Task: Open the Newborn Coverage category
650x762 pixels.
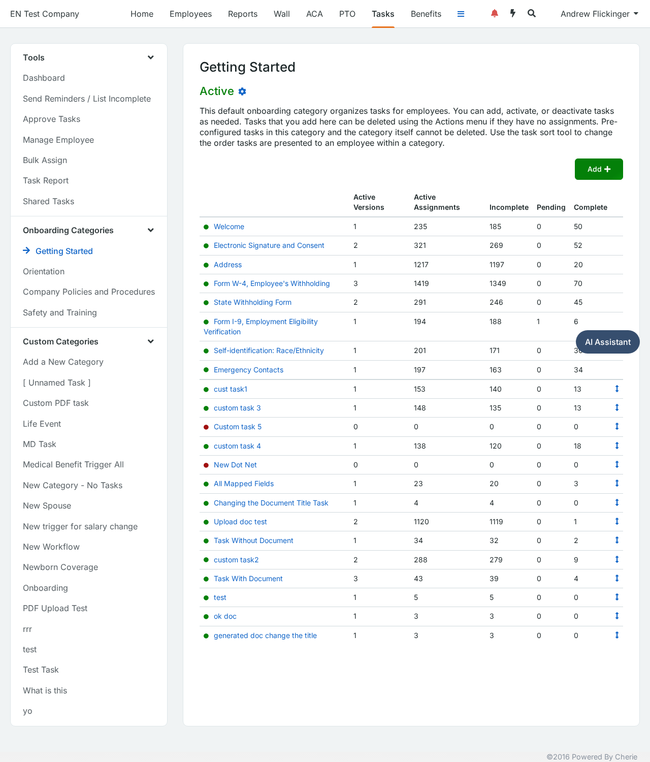Action: (x=60, y=567)
